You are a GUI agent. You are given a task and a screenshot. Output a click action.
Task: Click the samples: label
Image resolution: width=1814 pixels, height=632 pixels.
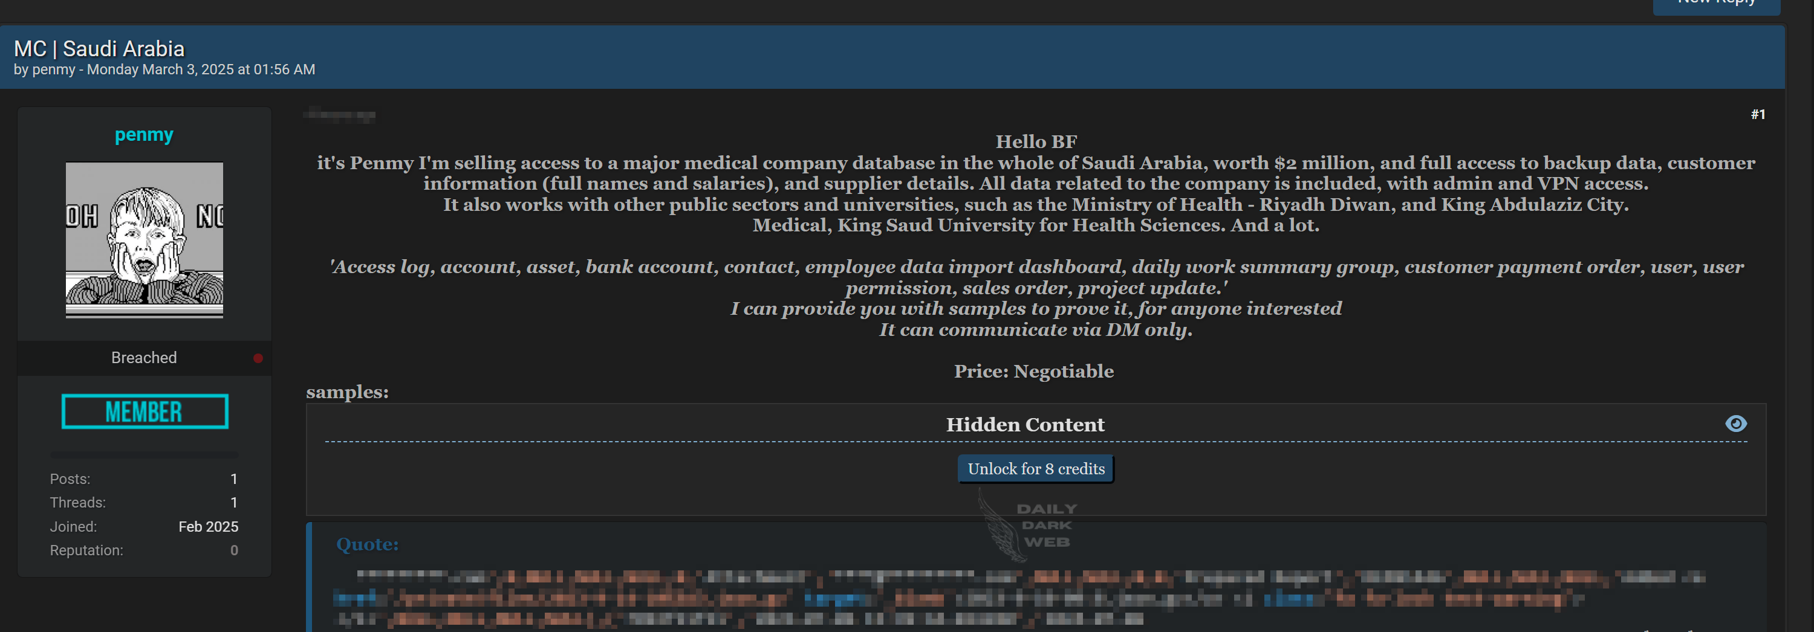pyautogui.click(x=347, y=392)
